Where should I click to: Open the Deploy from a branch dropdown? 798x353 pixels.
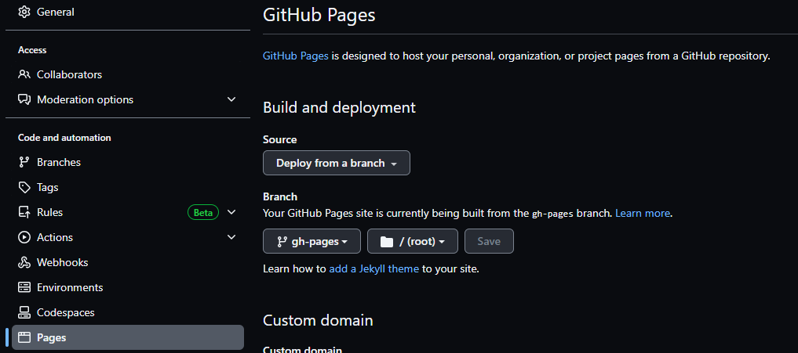[337, 163]
